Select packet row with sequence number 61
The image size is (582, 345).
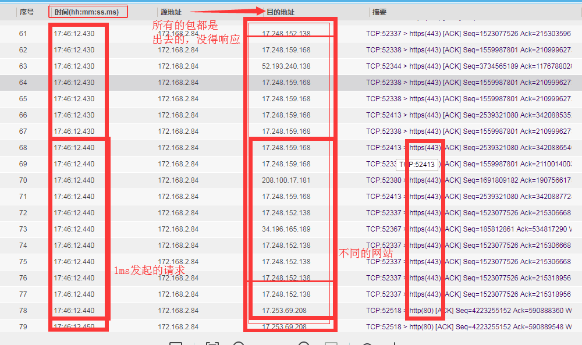pos(23,34)
